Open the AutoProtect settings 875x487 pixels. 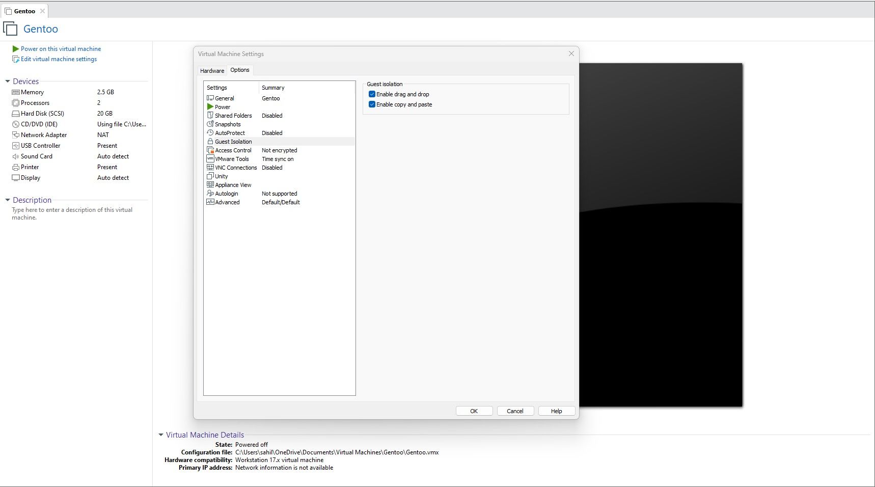coord(230,132)
